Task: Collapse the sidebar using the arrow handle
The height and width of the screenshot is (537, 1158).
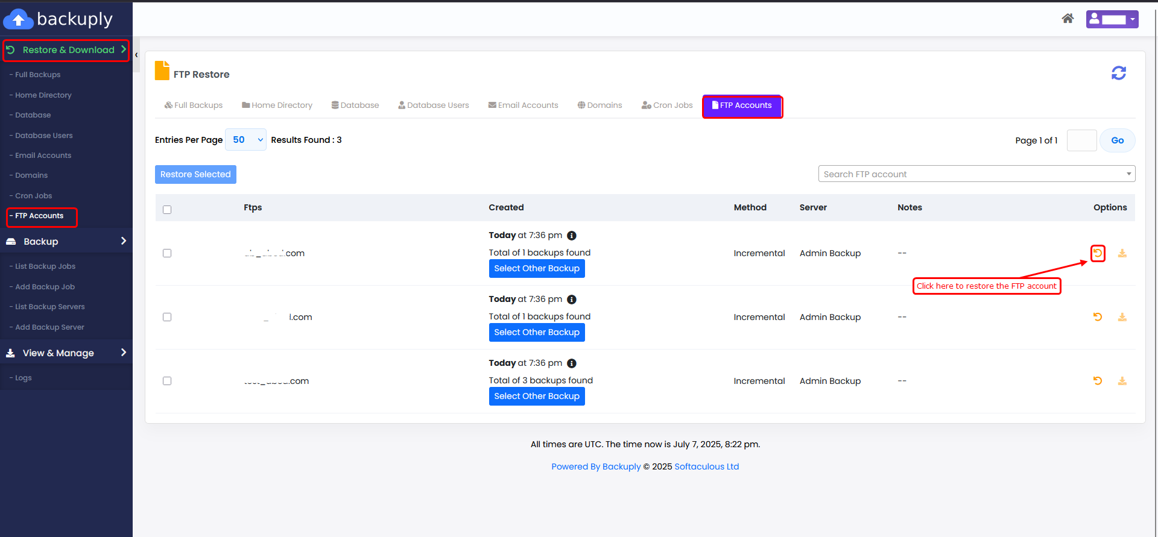Action: point(137,55)
